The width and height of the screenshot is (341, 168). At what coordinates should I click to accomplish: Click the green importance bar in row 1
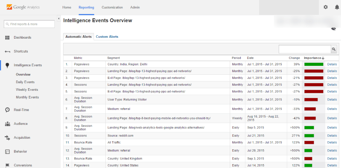point(314,64)
